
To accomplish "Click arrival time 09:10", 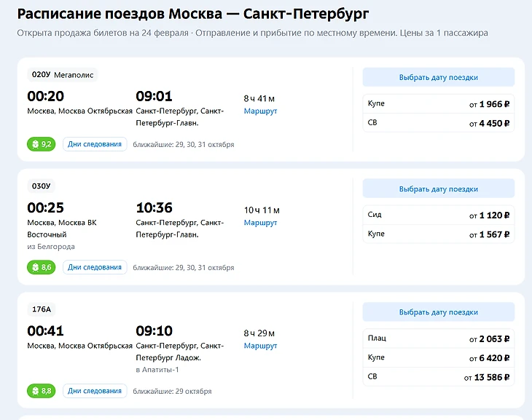I will coord(154,331).
